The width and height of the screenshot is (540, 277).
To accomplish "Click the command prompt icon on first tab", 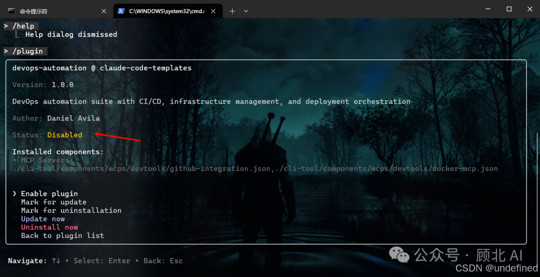I will point(11,11).
